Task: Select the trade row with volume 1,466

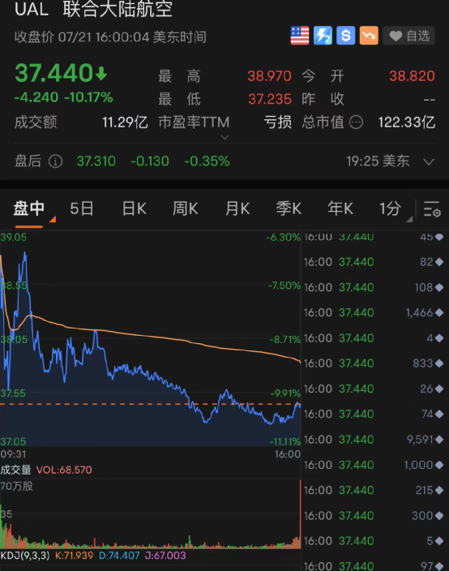Action: pyautogui.click(x=374, y=312)
